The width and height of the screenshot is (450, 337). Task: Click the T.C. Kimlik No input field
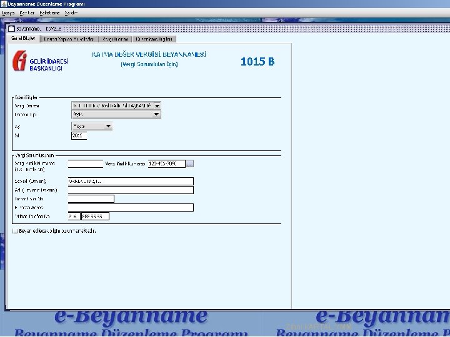coord(85,164)
